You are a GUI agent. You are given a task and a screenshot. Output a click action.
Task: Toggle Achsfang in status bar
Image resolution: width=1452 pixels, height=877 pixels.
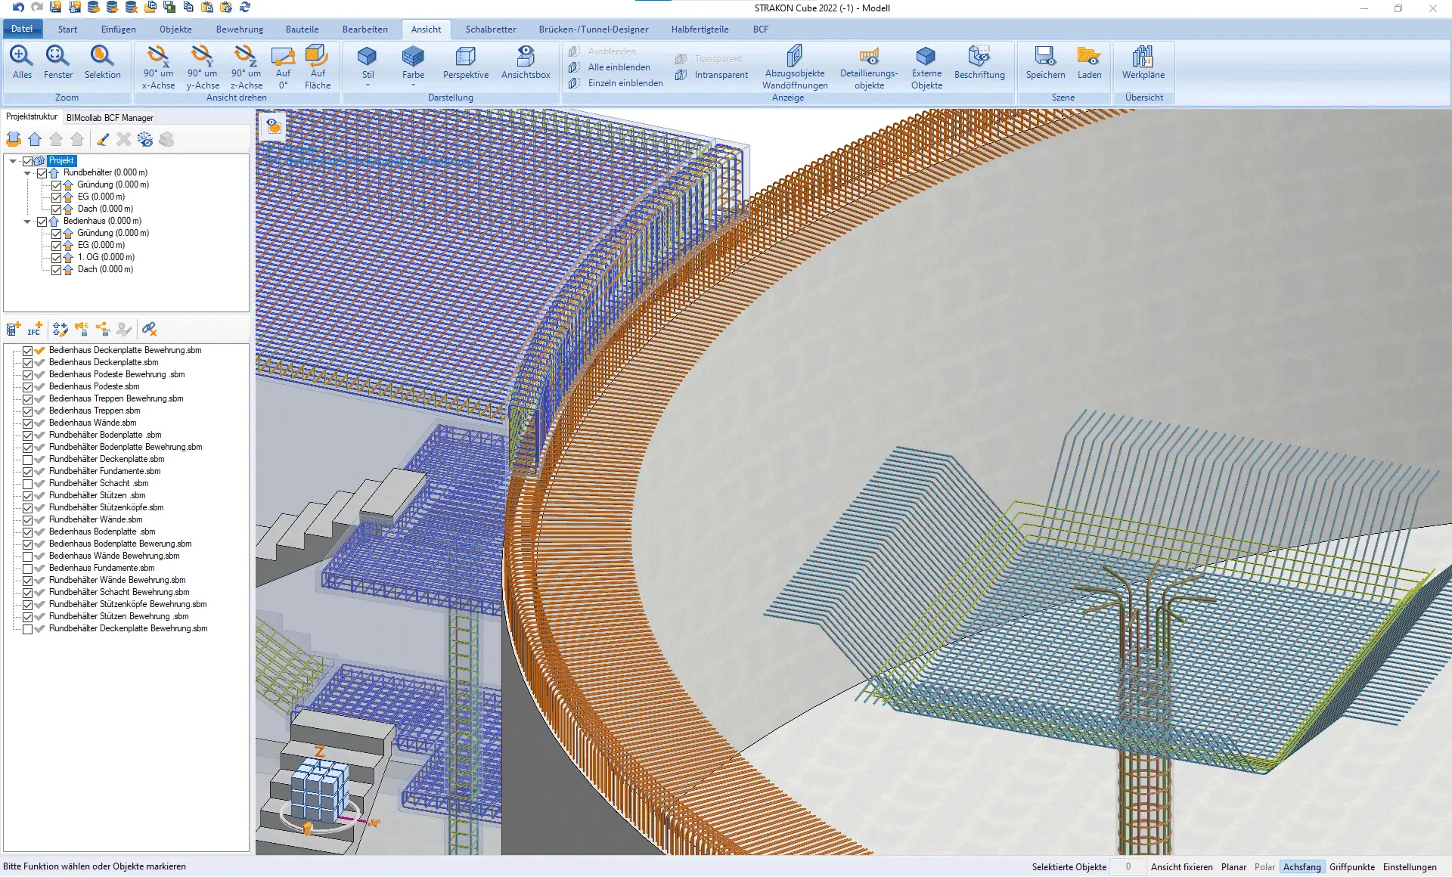tap(1302, 867)
